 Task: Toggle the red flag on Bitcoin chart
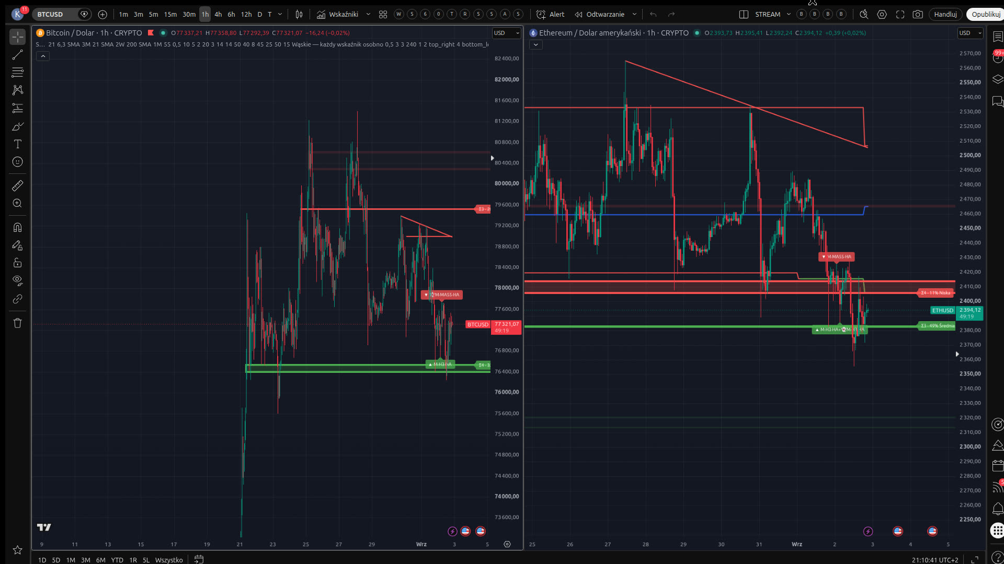pyautogui.click(x=151, y=33)
